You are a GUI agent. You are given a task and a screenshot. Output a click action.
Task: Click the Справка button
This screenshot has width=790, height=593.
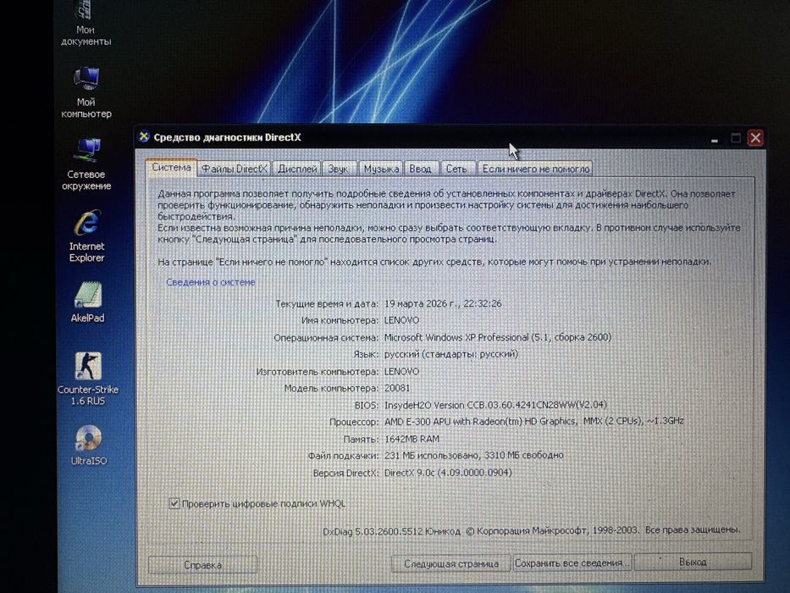coord(203,565)
